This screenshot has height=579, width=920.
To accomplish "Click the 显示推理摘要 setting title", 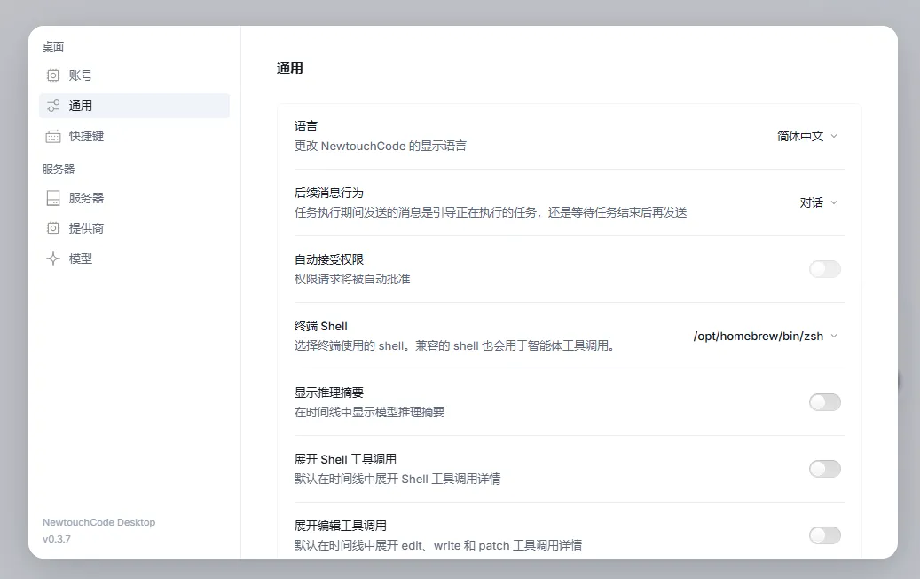I will tap(328, 393).
